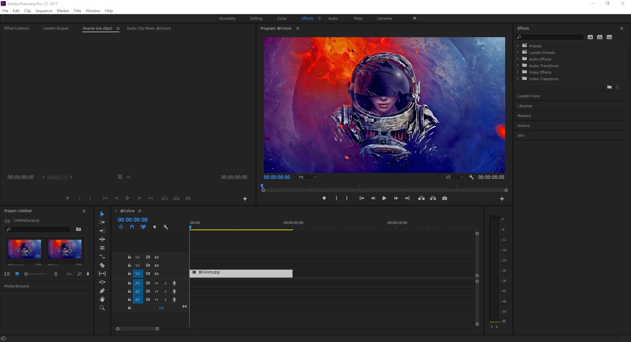Filter Accelerated Effects in Effects panel
Screen dimensions: 631x342
coord(590,37)
